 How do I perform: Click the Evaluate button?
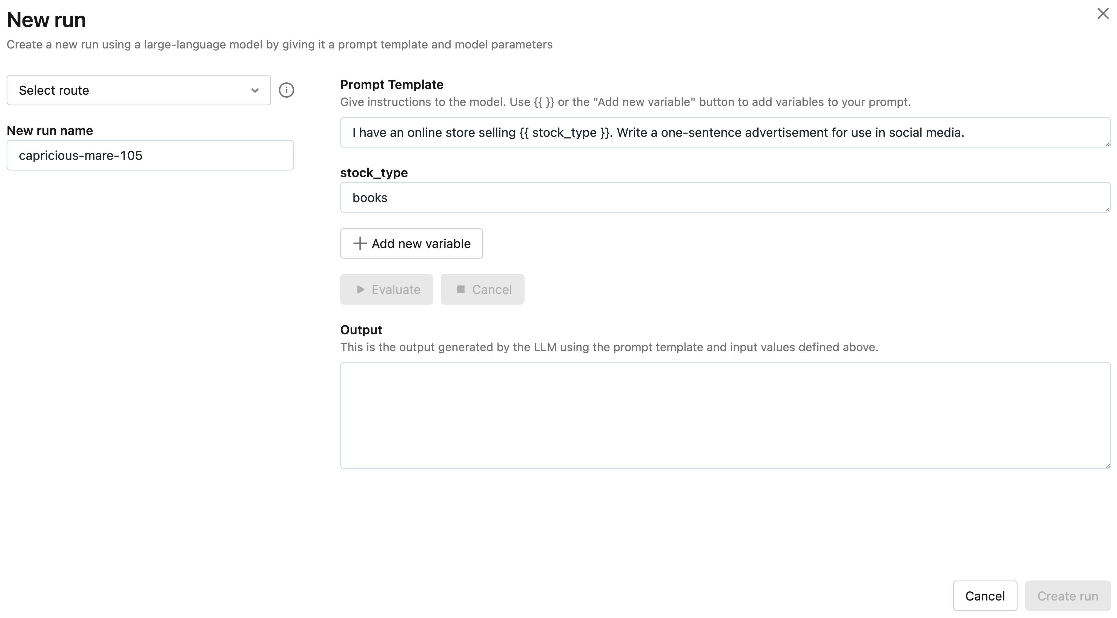tap(386, 289)
